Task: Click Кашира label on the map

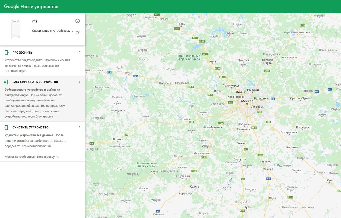Action: click(268, 169)
